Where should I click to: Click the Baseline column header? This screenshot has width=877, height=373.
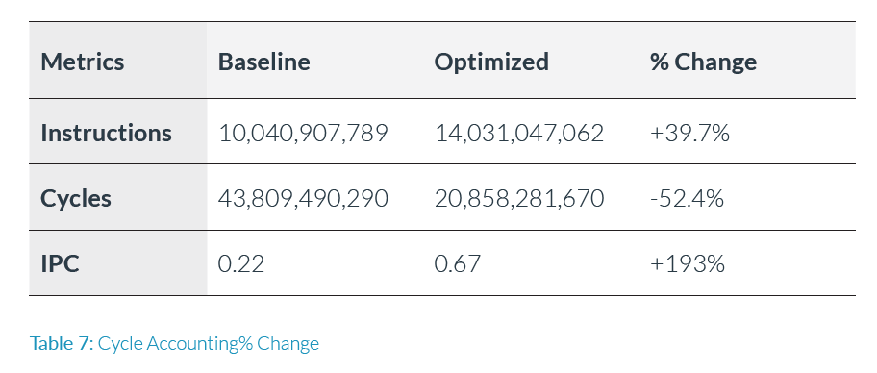point(264,61)
